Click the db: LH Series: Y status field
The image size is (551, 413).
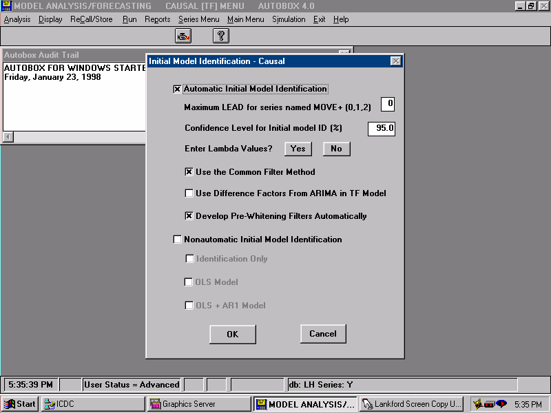click(x=402, y=385)
